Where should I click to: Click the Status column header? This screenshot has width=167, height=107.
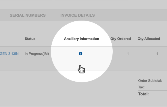30,39
